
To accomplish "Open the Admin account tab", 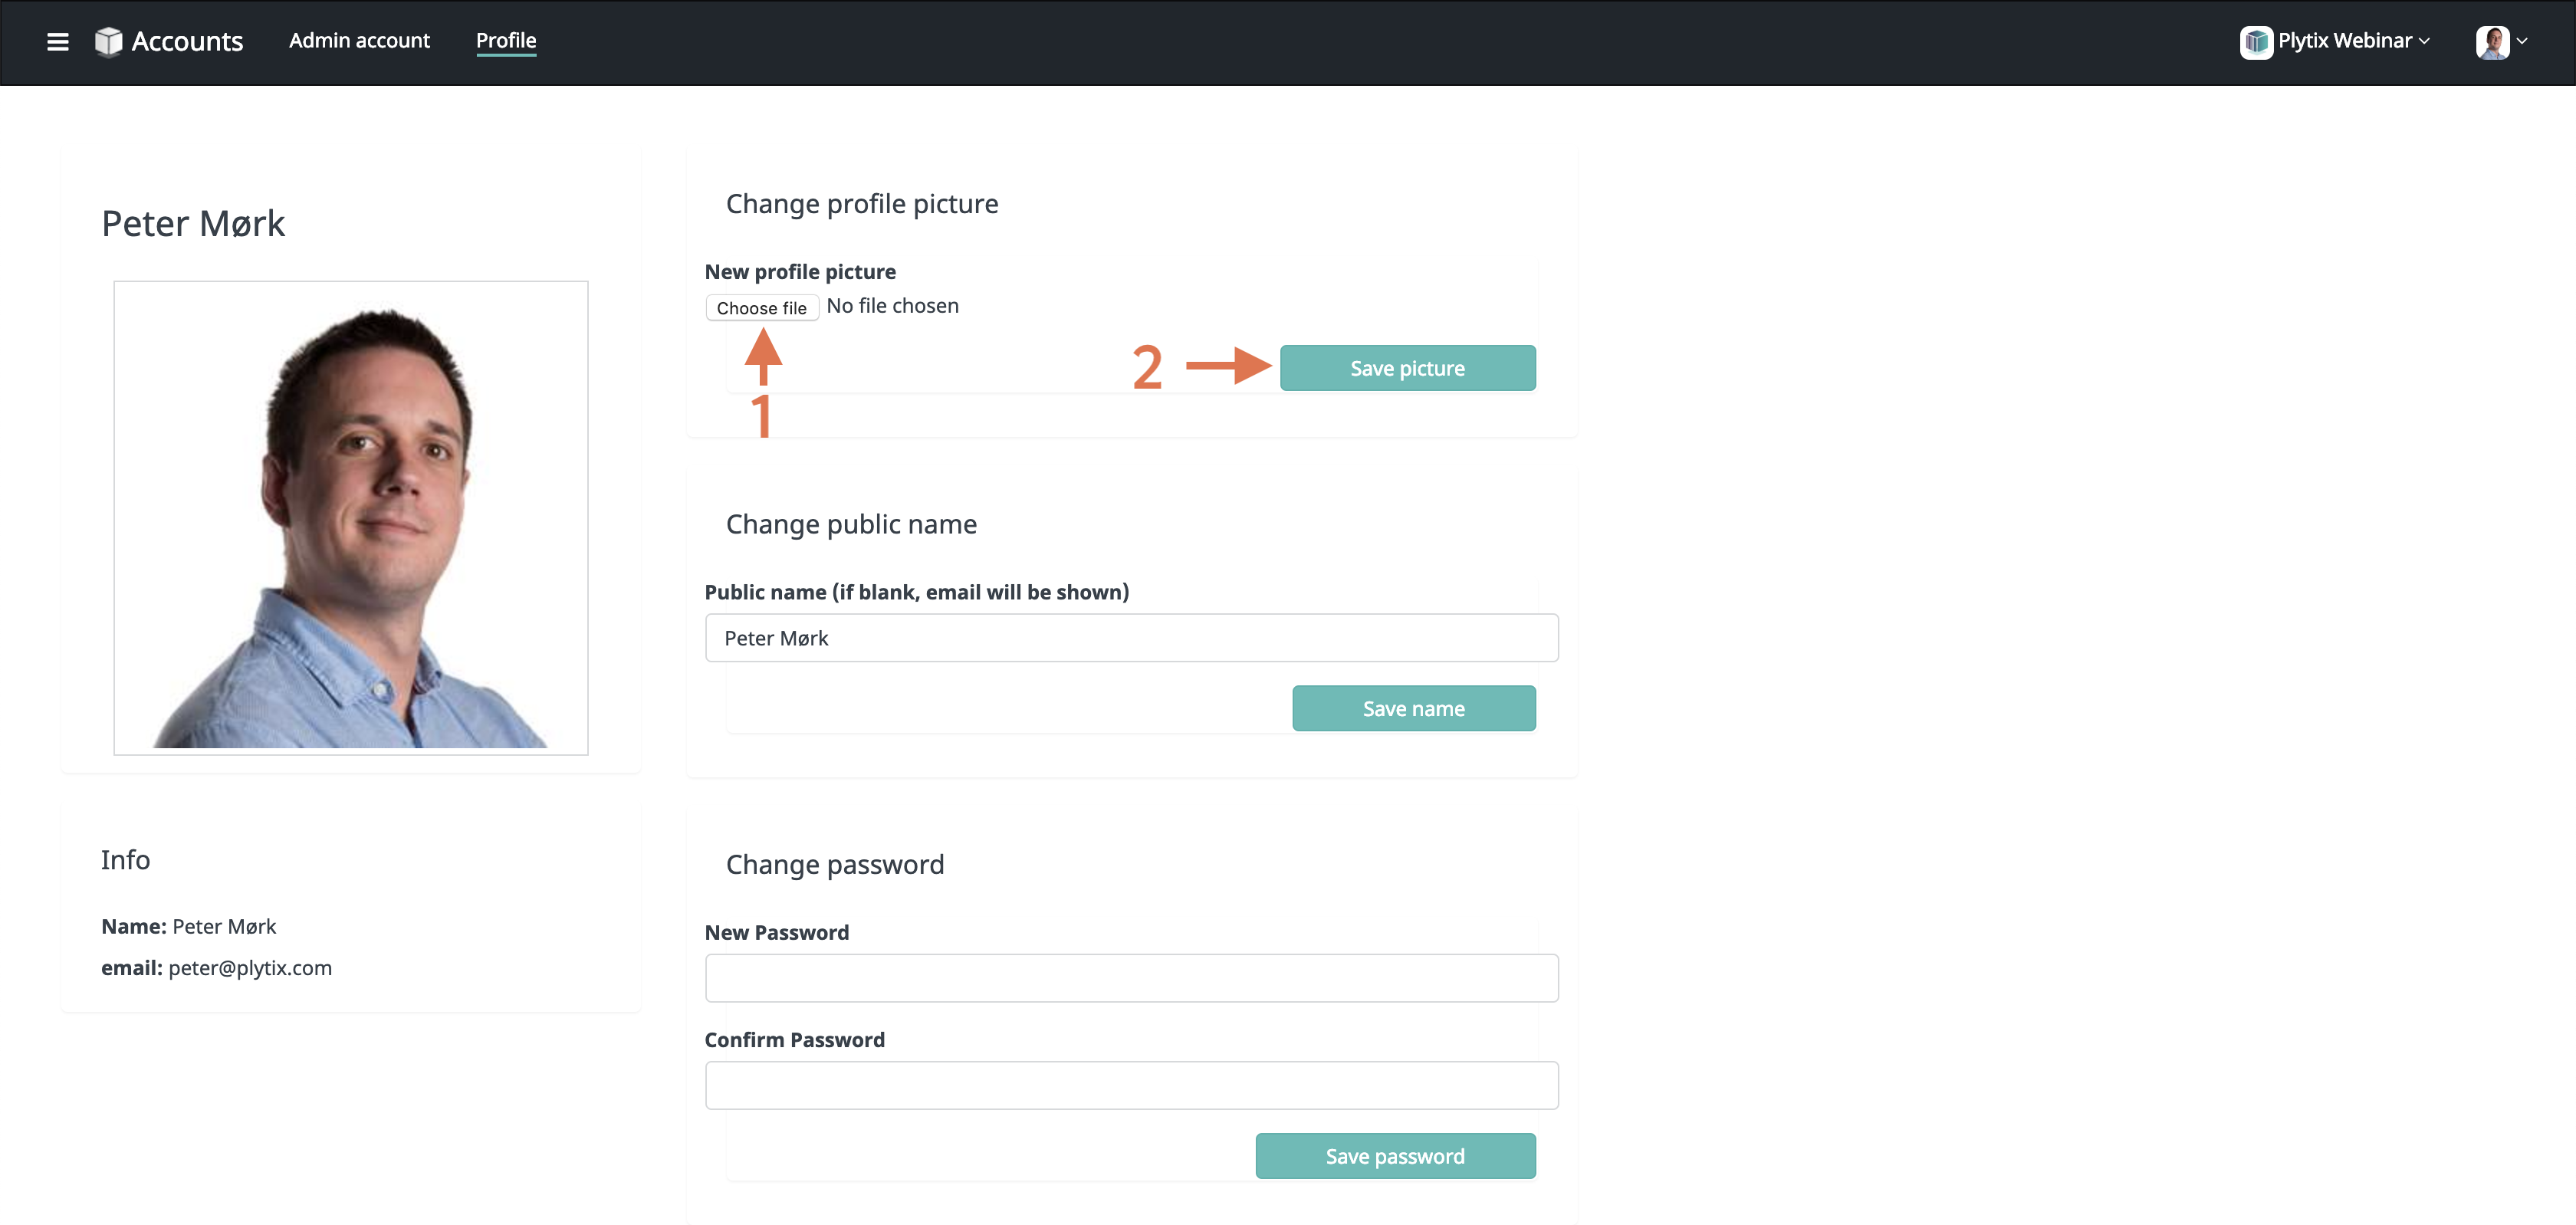I will click(x=359, y=41).
